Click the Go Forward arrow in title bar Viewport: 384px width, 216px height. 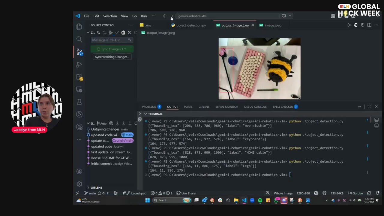coord(172,16)
